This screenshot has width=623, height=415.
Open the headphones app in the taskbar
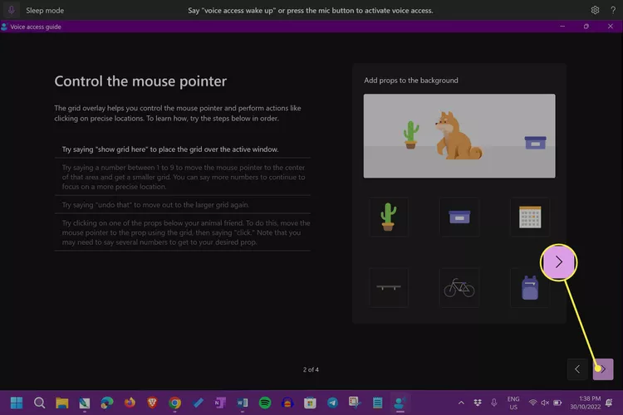point(287,403)
